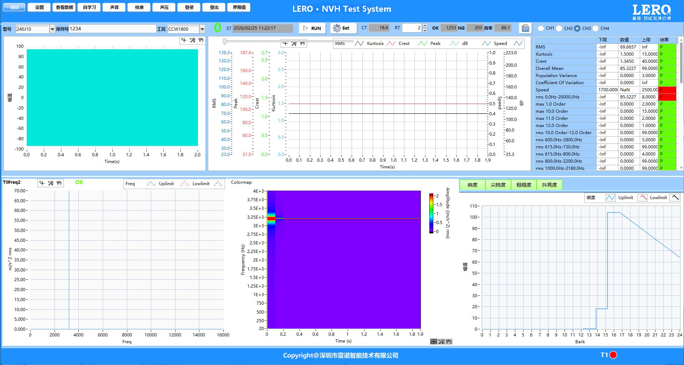684x365 pixels.
Task: Click the Freq graph Uplimit plot sample
Action: (184, 184)
